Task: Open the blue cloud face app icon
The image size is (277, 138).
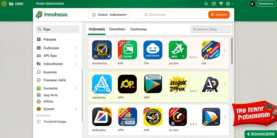Action: pos(153,50)
